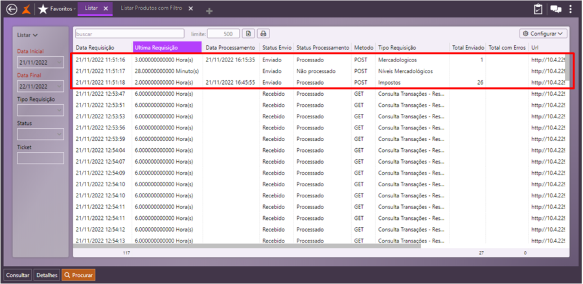
Task: Open the Status filter dropdown
Action: pos(41,134)
